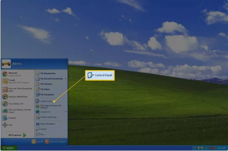Open Help and Support
This screenshot has width=228, height=151.
45,124
